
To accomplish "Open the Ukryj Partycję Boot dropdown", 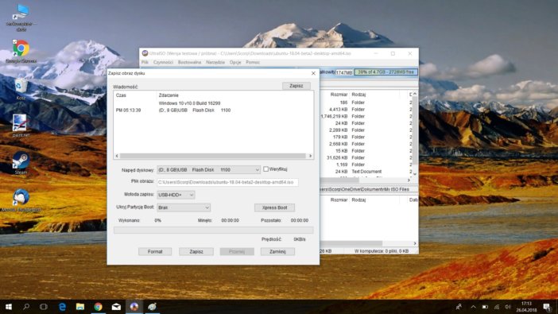I will click(x=184, y=207).
